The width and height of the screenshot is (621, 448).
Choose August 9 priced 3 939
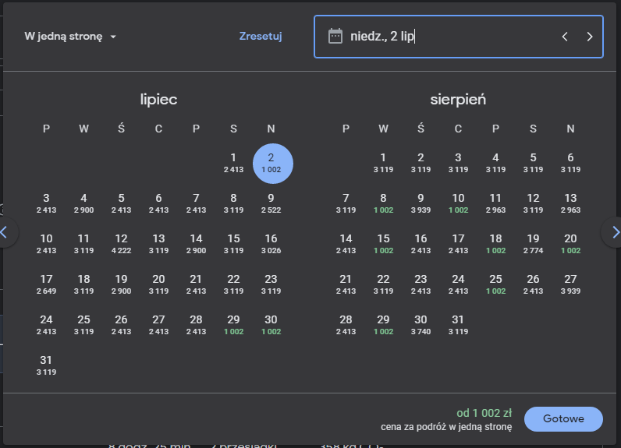(421, 203)
